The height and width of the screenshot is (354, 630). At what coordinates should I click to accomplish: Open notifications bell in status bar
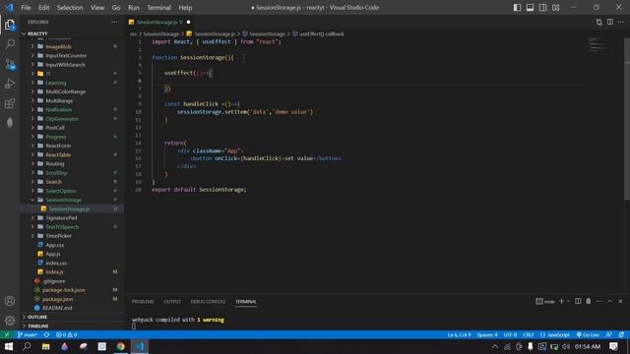(621, 334)
